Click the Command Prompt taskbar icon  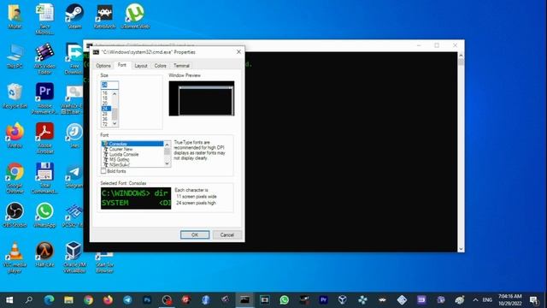coord(245,300)
